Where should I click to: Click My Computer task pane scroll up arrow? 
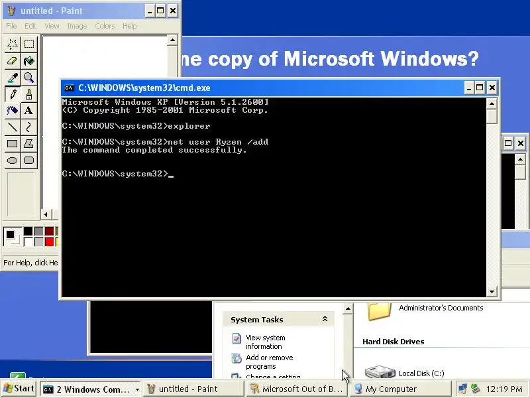348,308
